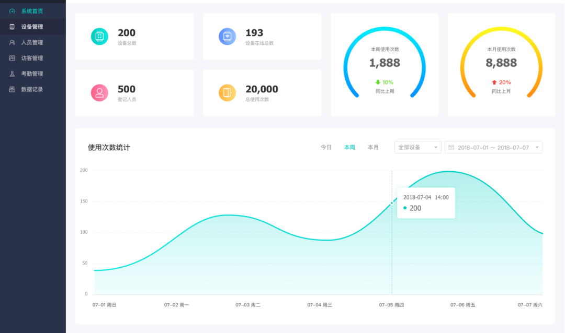The image size is (565, 333).
Task: Click the 07-06 周五 axis label
Action: tap(462, 305)
